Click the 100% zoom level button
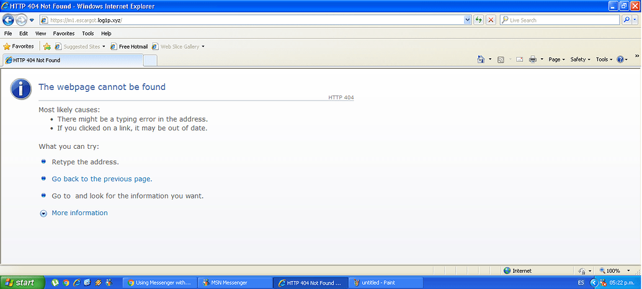Image resolution: width=642 pixels, height=289 pixels. pos(609,270)
